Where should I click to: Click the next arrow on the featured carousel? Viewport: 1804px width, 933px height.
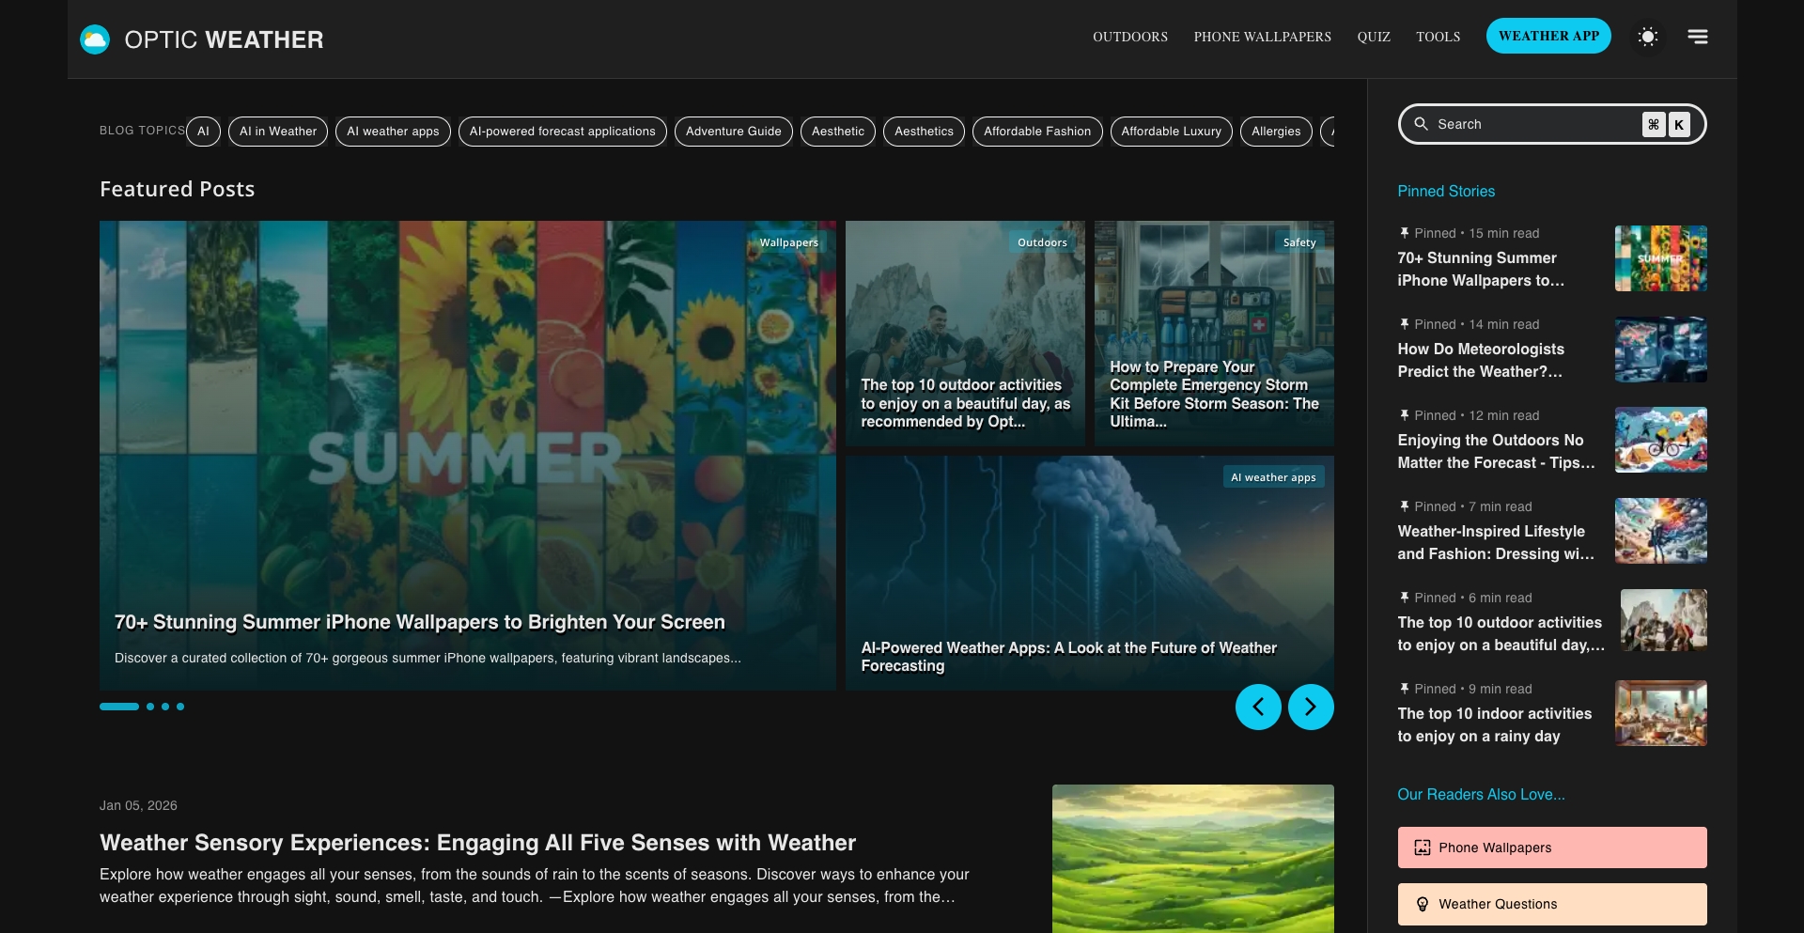1311,707
